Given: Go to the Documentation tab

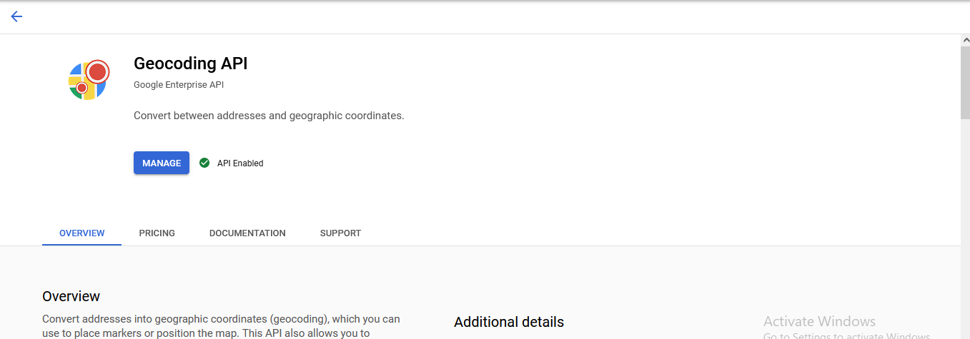Looking at the screenshot, I should [x=247, y=233].
